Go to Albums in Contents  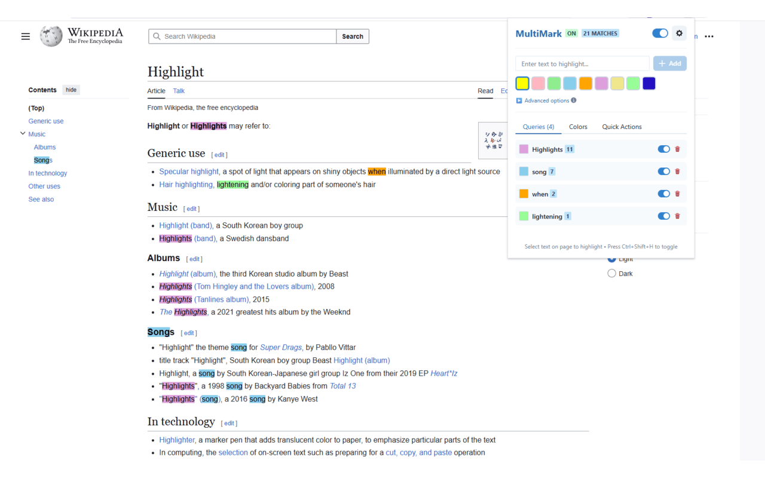[x=45, y=147]
